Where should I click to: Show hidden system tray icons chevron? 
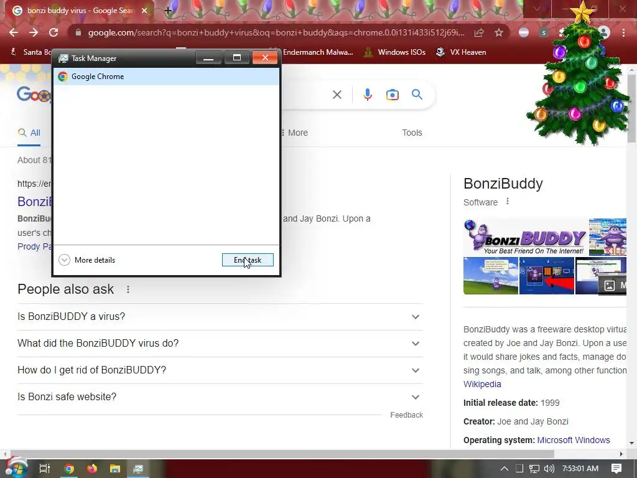point(504,469)
